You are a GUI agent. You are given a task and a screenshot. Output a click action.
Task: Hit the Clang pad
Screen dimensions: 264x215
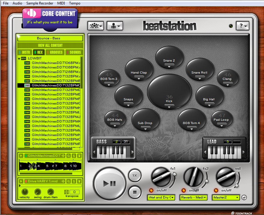[228, 78]
